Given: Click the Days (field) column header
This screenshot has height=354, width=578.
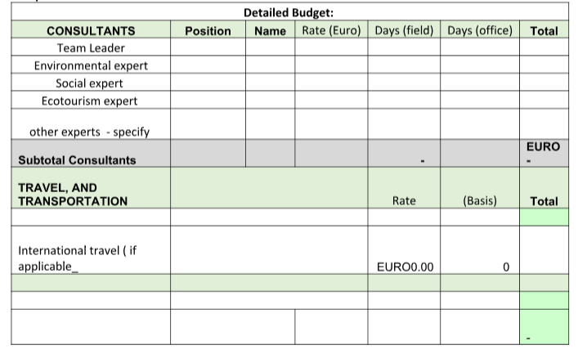Looking at the screenshot, I should (x=404, y=29).
